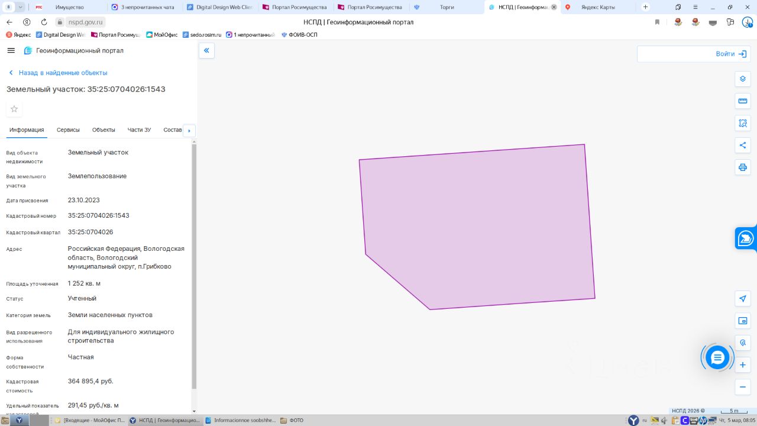Switch to Яндекс Карты browser tab

(599, 7)
